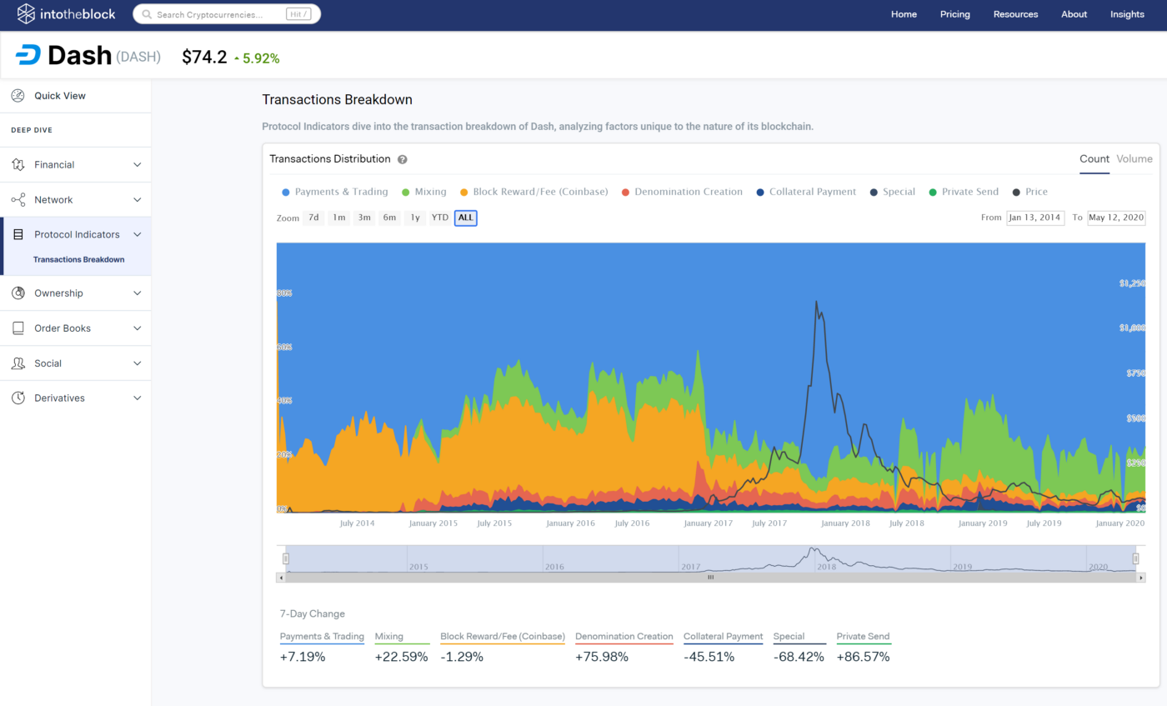Click the -68.42% Special change value

799,657
